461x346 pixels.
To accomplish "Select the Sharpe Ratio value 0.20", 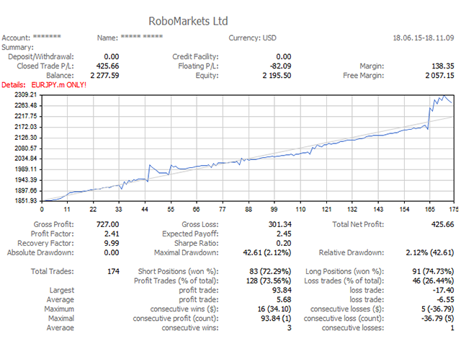I will pos(284,244).
